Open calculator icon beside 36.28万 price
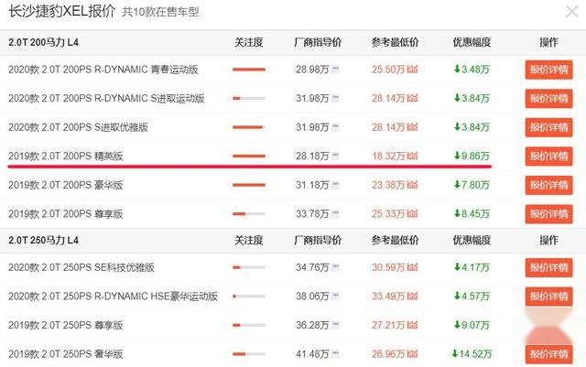The width and height of the screenshot is (586, 367). coord(335,325)
